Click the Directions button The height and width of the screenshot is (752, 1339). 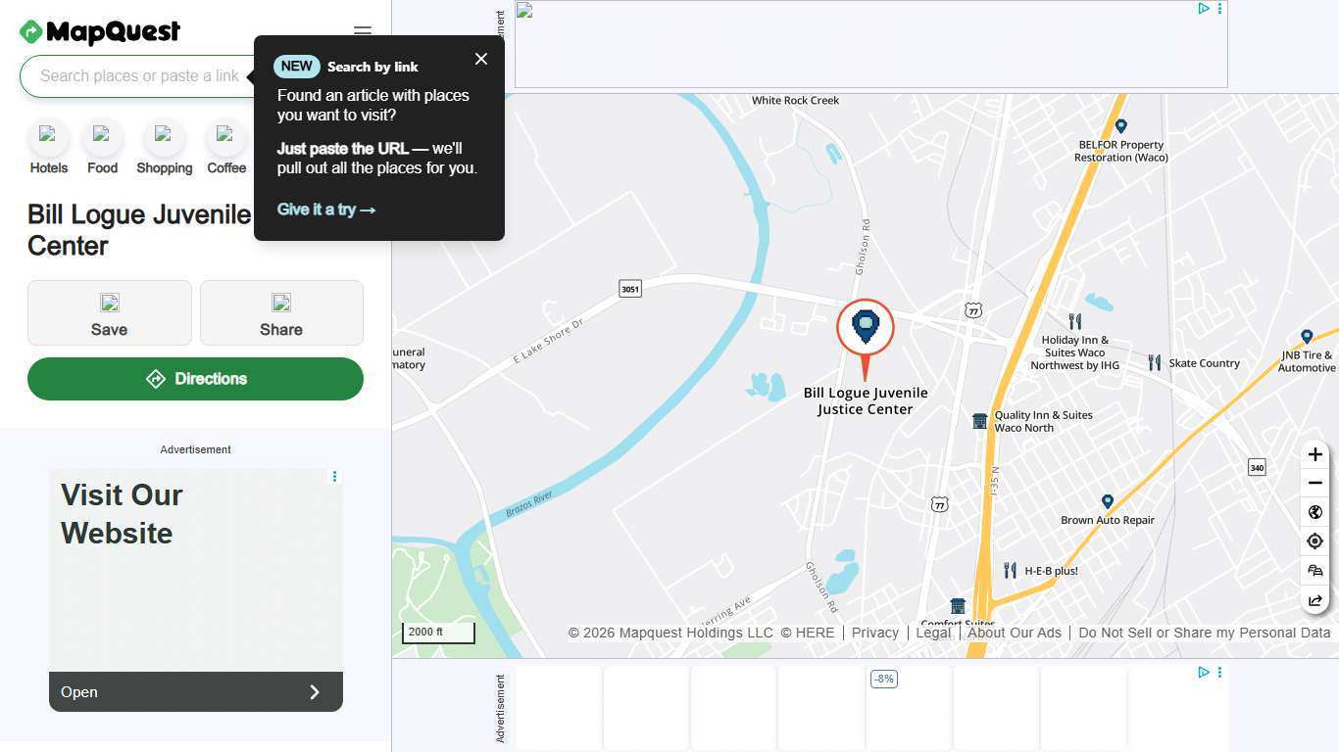195,379
